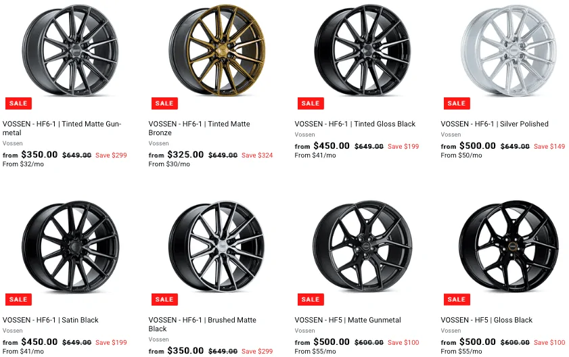
Task: Click the HF6-1 Tinted Matte Bronze title
Action: pos(199,128)
